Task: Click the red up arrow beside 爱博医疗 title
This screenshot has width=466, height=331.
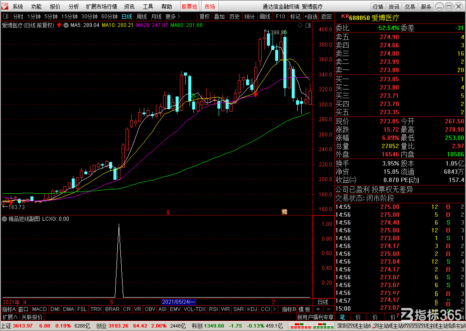Action: click(x=59, y=25)
